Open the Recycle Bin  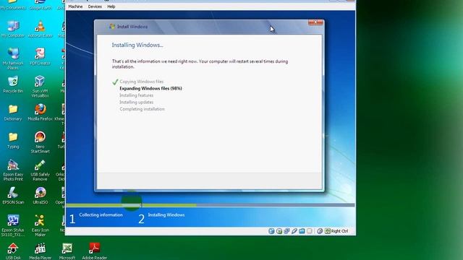(x=13, y=84)
